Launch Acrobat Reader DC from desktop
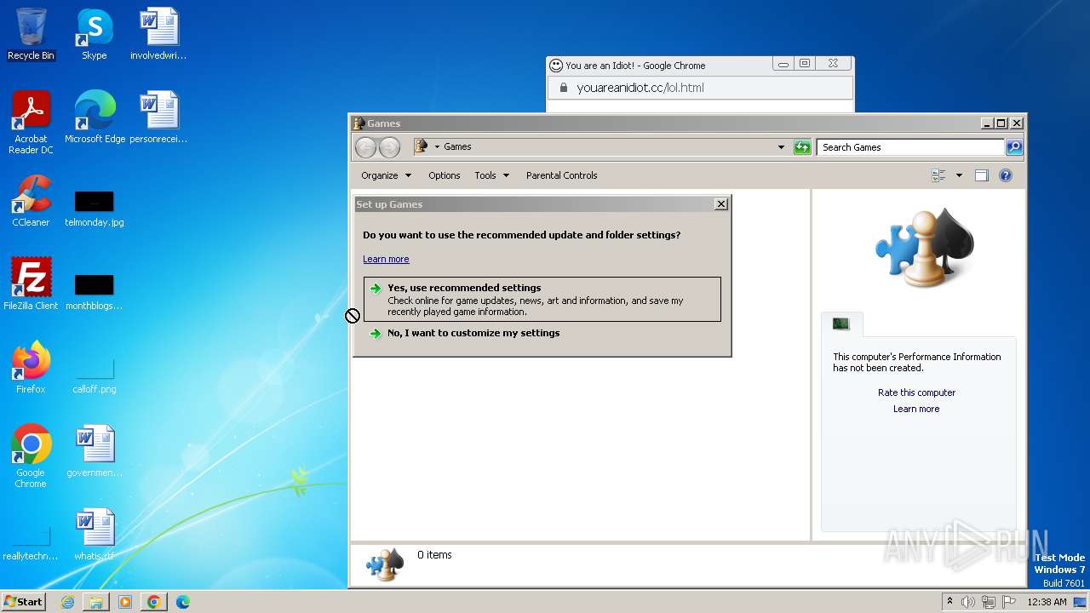The width and height of the screenshot is (1090, 613). tap(31, 122)
